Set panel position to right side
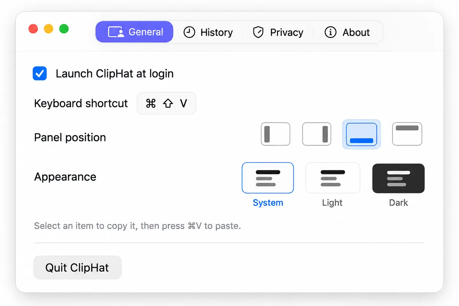 pyautogui.click(x=317, y=134)
